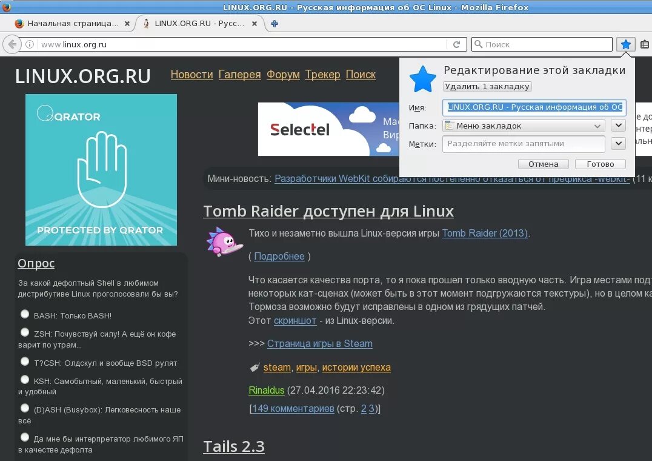652x461 pixels.
Task: Open the Трекер menu link
Action: click(x=323, y=75)
